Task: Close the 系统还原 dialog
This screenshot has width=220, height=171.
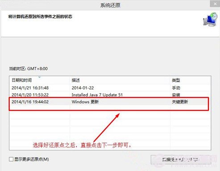Action: (x=215, y=4)
